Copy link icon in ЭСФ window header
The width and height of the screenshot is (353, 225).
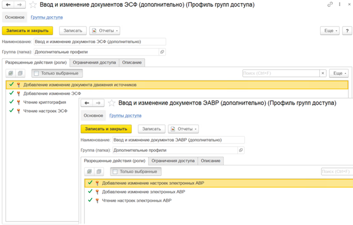point(330,4)
